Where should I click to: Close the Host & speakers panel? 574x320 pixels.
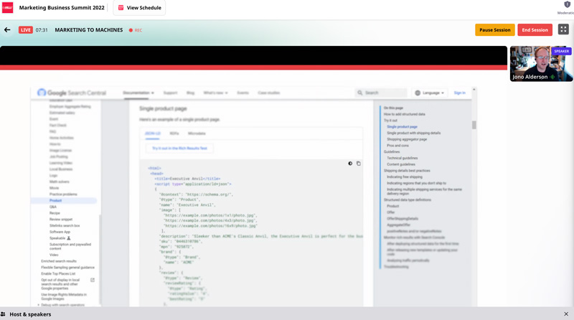pos(566,314)
